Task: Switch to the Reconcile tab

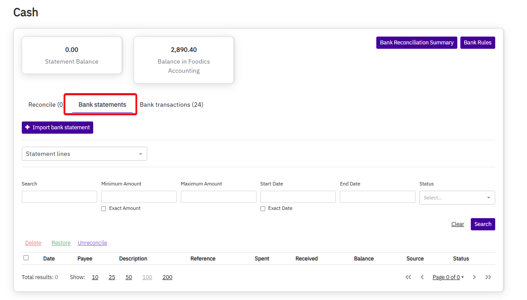Action: (x=44, y=104)
